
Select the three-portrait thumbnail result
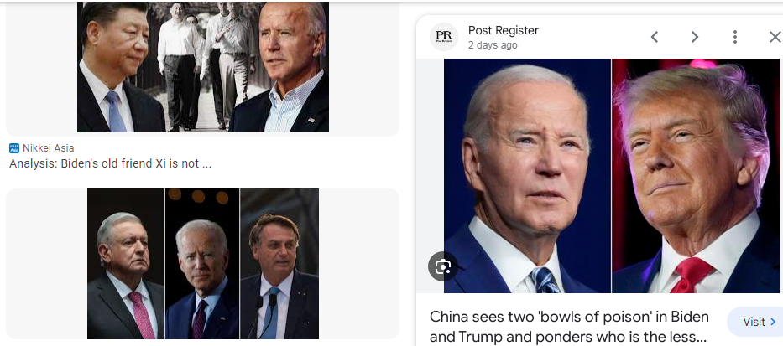203,264
